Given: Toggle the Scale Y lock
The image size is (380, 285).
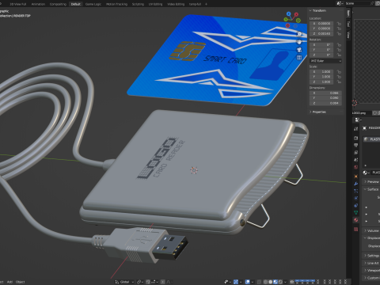Looking at the screenshot, I should tap(339, 77).
